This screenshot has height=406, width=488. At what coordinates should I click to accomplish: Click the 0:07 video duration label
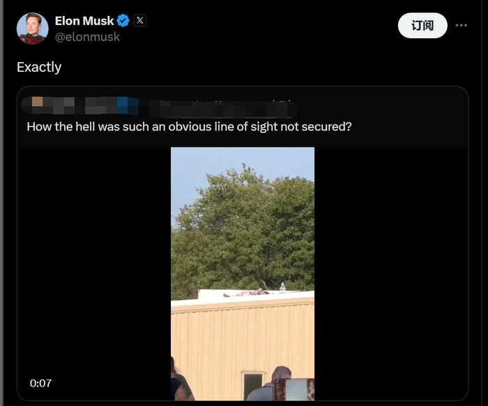40,383
